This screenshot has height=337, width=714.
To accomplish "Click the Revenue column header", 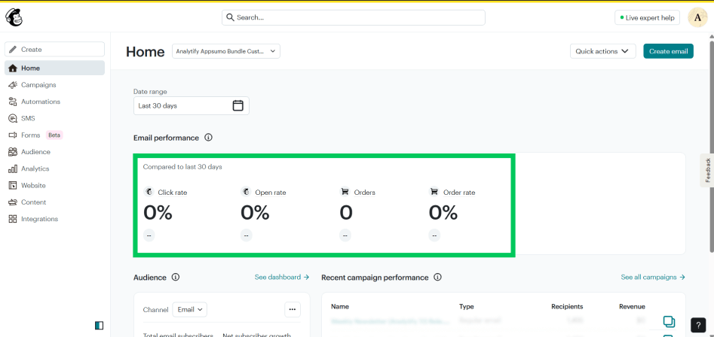I will click(632, 307).
